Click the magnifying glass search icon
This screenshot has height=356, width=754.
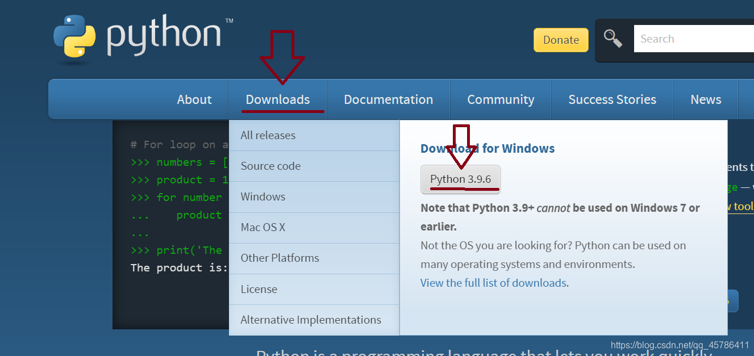[x=613, y=39]
